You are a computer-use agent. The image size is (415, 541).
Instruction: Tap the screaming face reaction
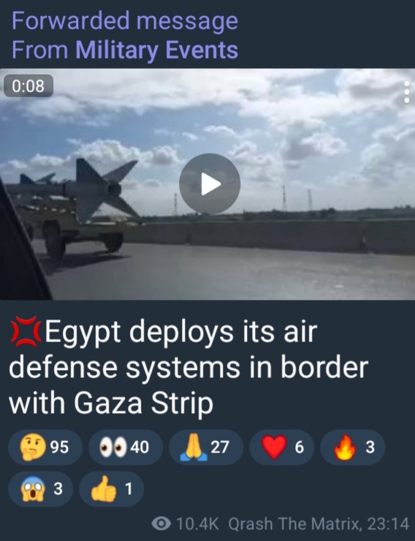40,489
